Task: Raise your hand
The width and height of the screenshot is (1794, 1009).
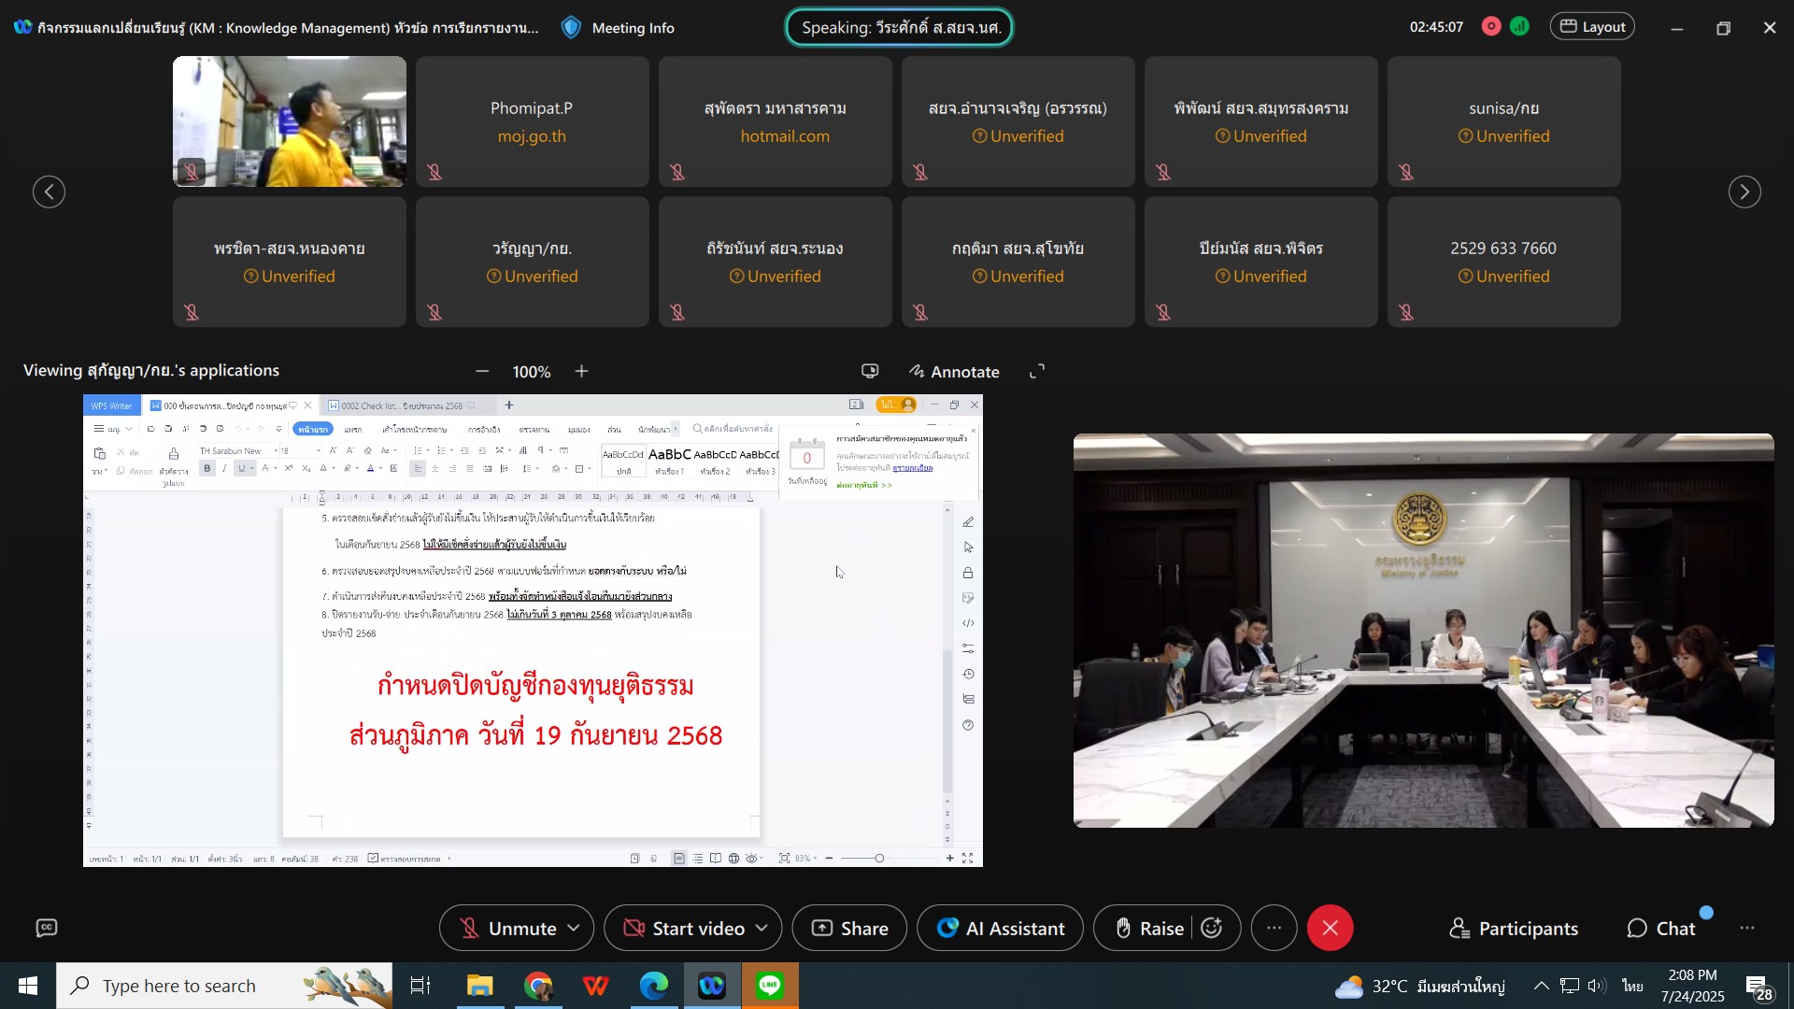Action: [1148, 928]
